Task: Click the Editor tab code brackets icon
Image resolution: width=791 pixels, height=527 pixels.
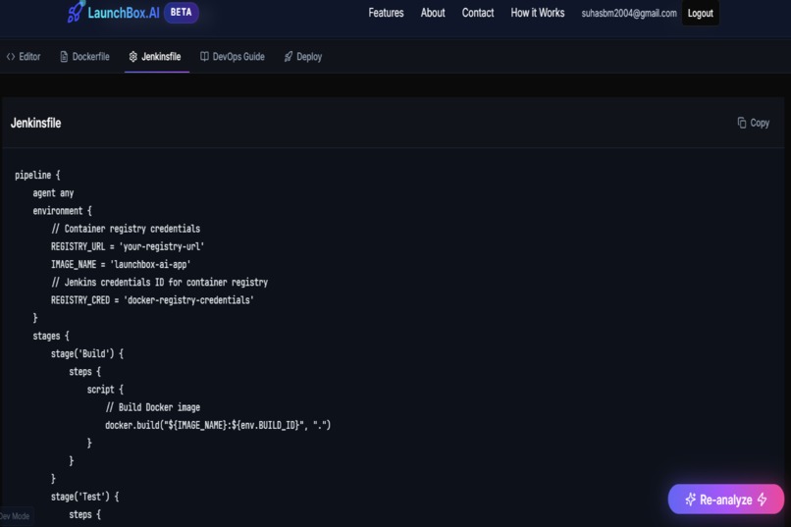Action: (x=11, y=57)
